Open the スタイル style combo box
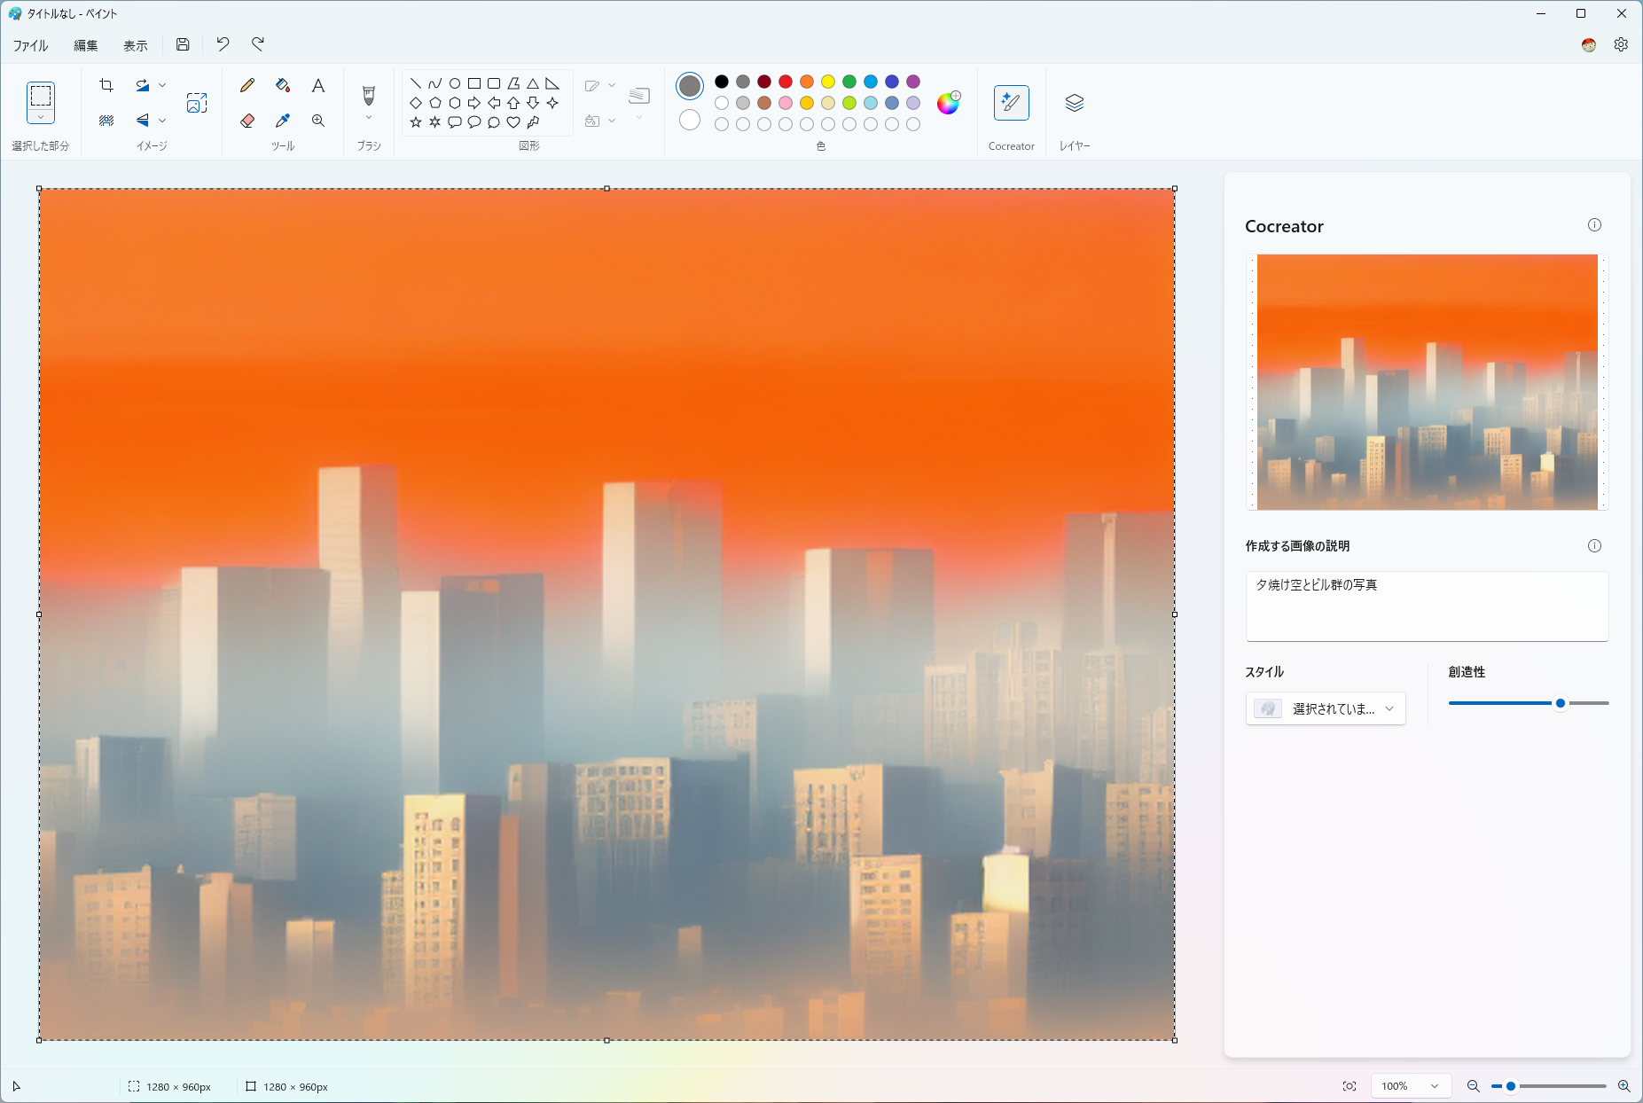This screenshot has height=1103, width=1643. [x=1325, y=708]
